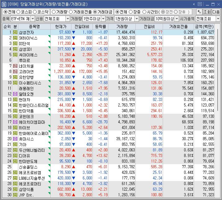Click the 신 credit icon for 현대차
222x200 pixels.
coord(15,100)
